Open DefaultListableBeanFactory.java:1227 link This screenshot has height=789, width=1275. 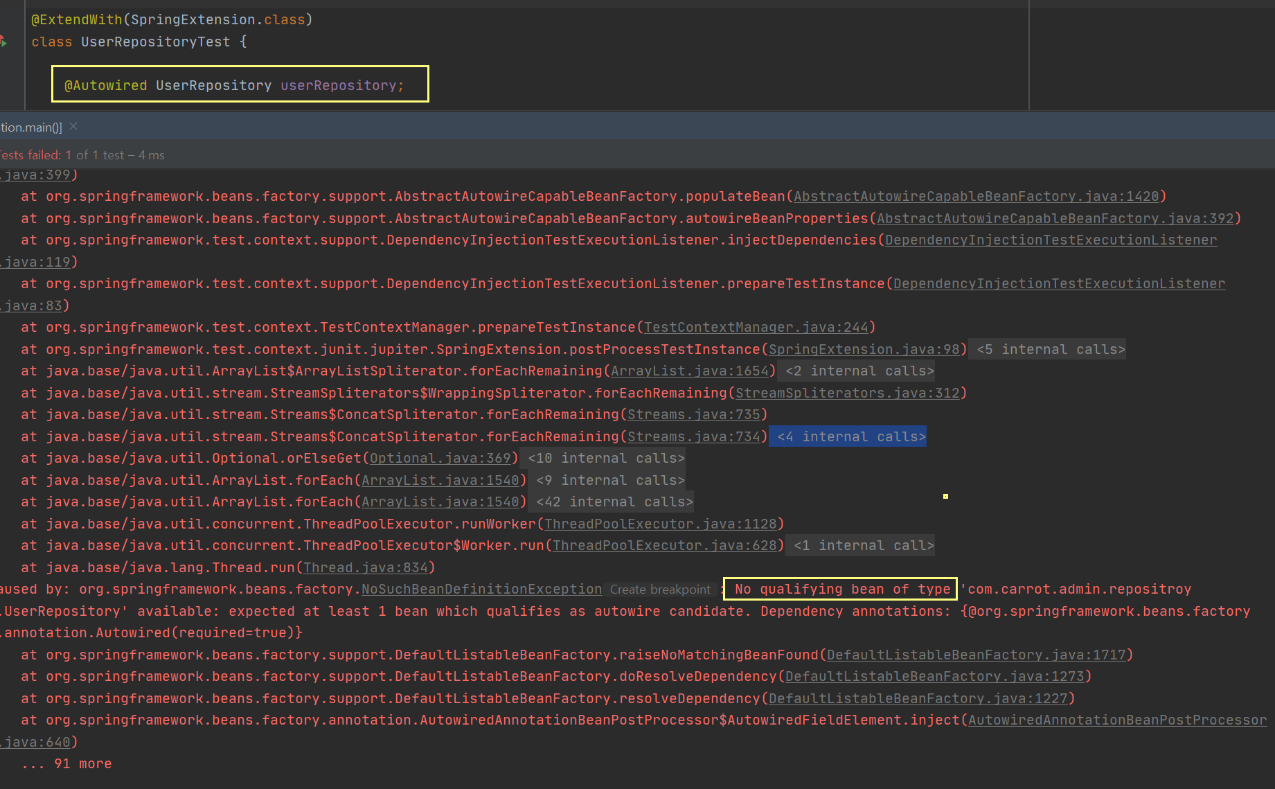click(918, 699)
